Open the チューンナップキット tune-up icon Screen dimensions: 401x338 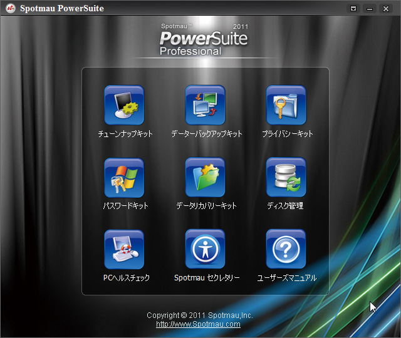(124, 105)
